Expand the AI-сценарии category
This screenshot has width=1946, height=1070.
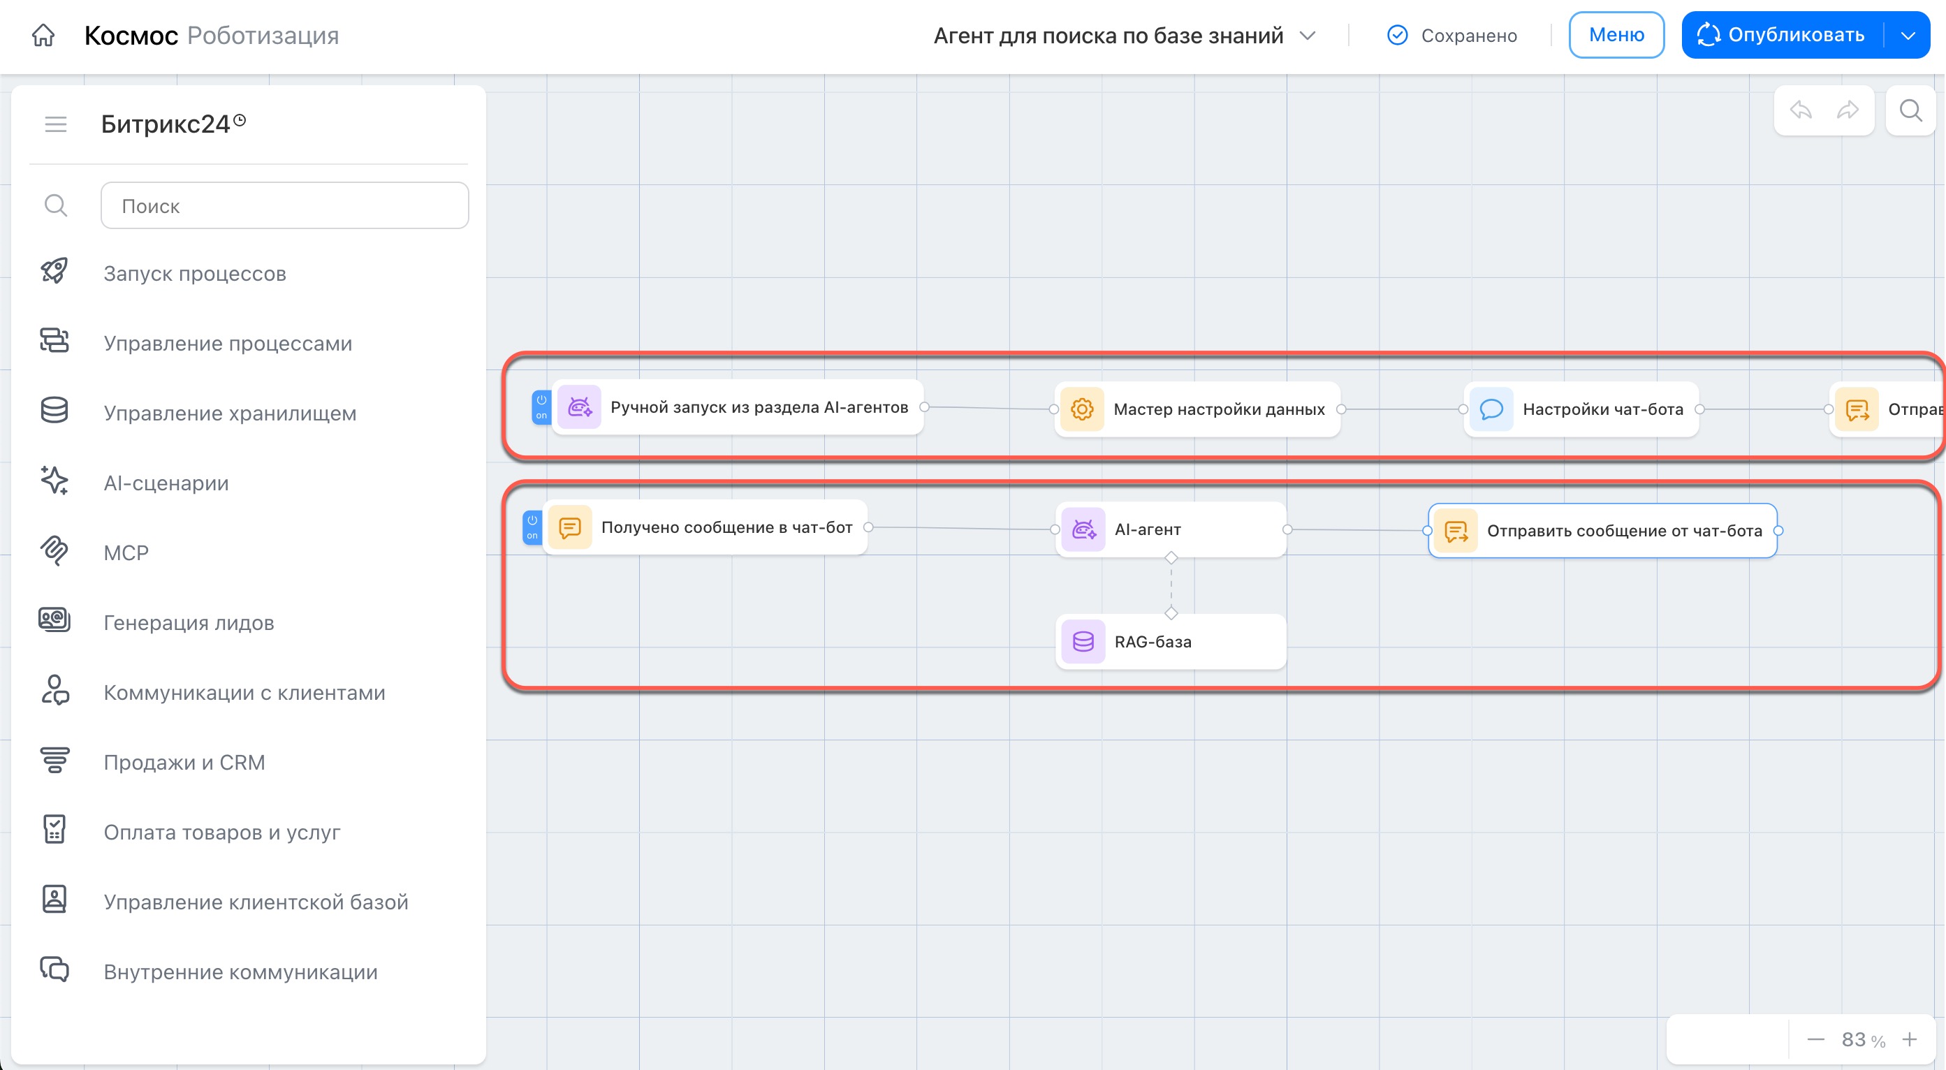click(166, 483)
